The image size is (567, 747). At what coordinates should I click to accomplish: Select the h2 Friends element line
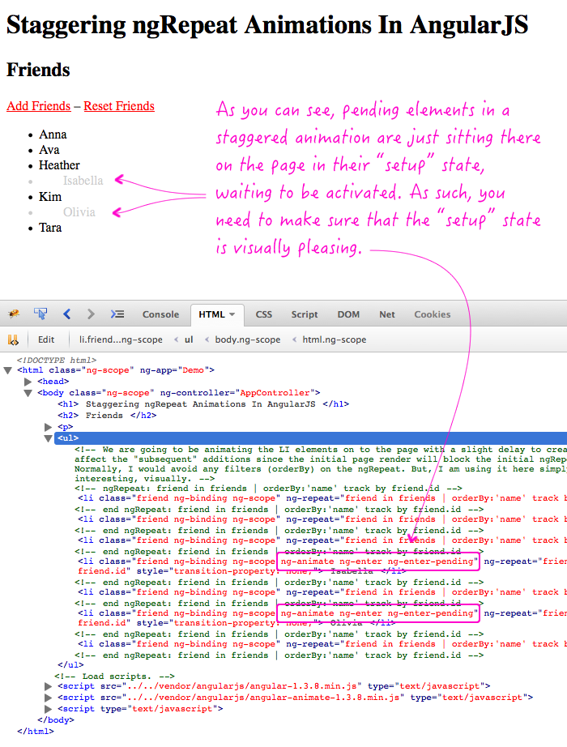(x=107, y=416)
